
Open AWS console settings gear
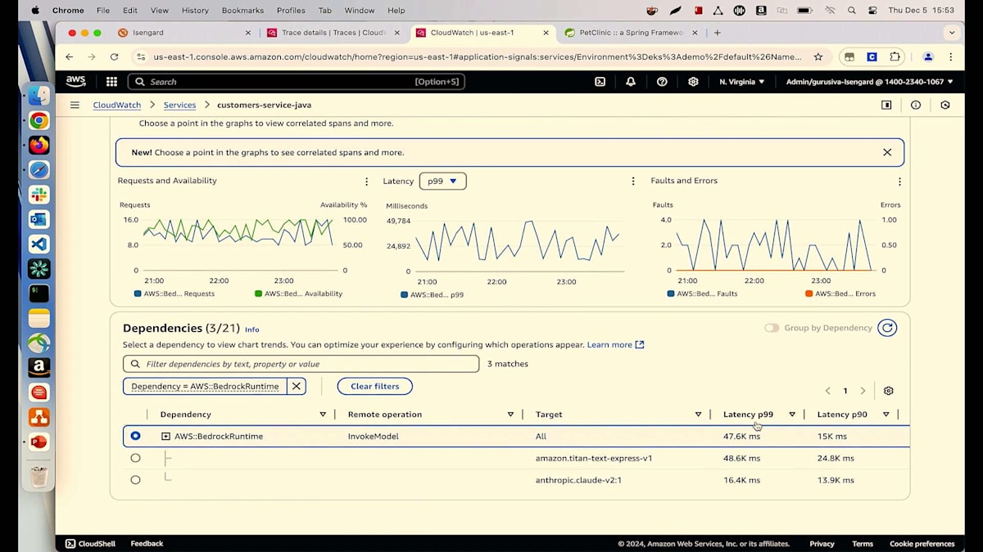693,82
